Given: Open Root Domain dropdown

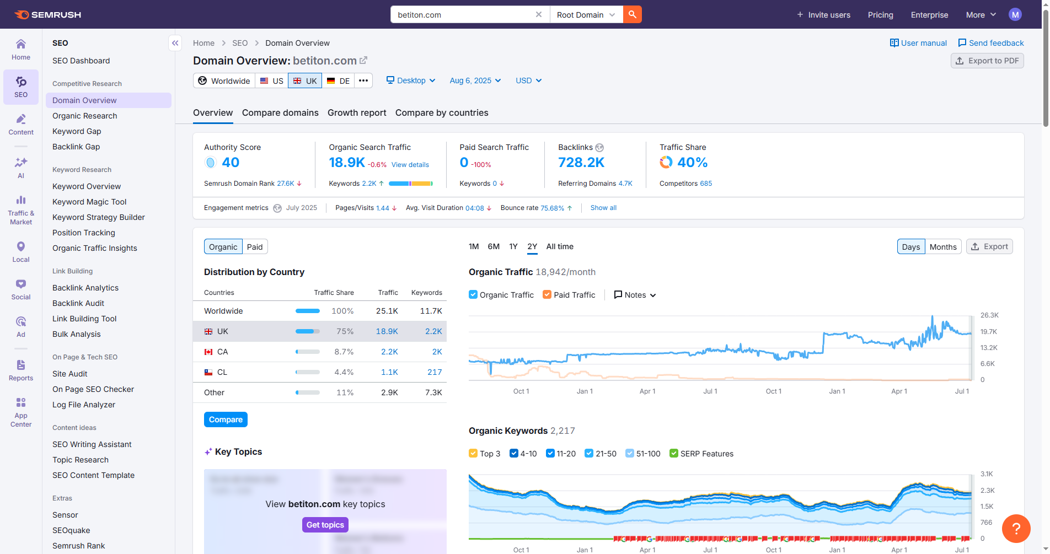Looking at the screenshot, I should coord(586,14).
